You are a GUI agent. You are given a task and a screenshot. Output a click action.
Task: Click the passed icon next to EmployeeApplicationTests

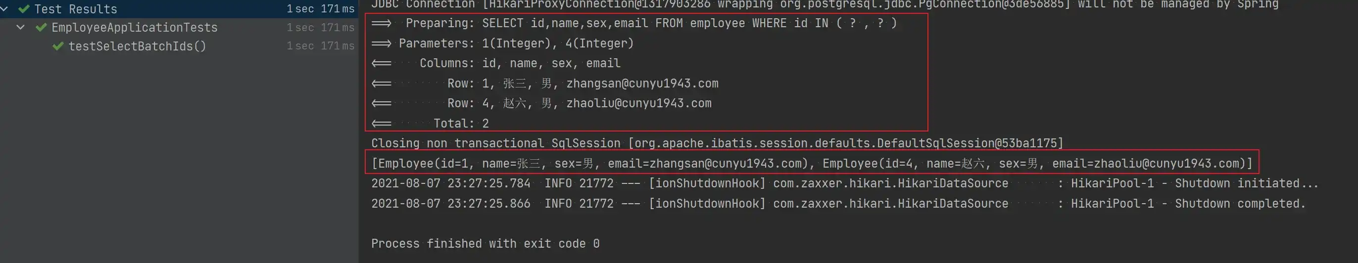click(x=41, y=27)
